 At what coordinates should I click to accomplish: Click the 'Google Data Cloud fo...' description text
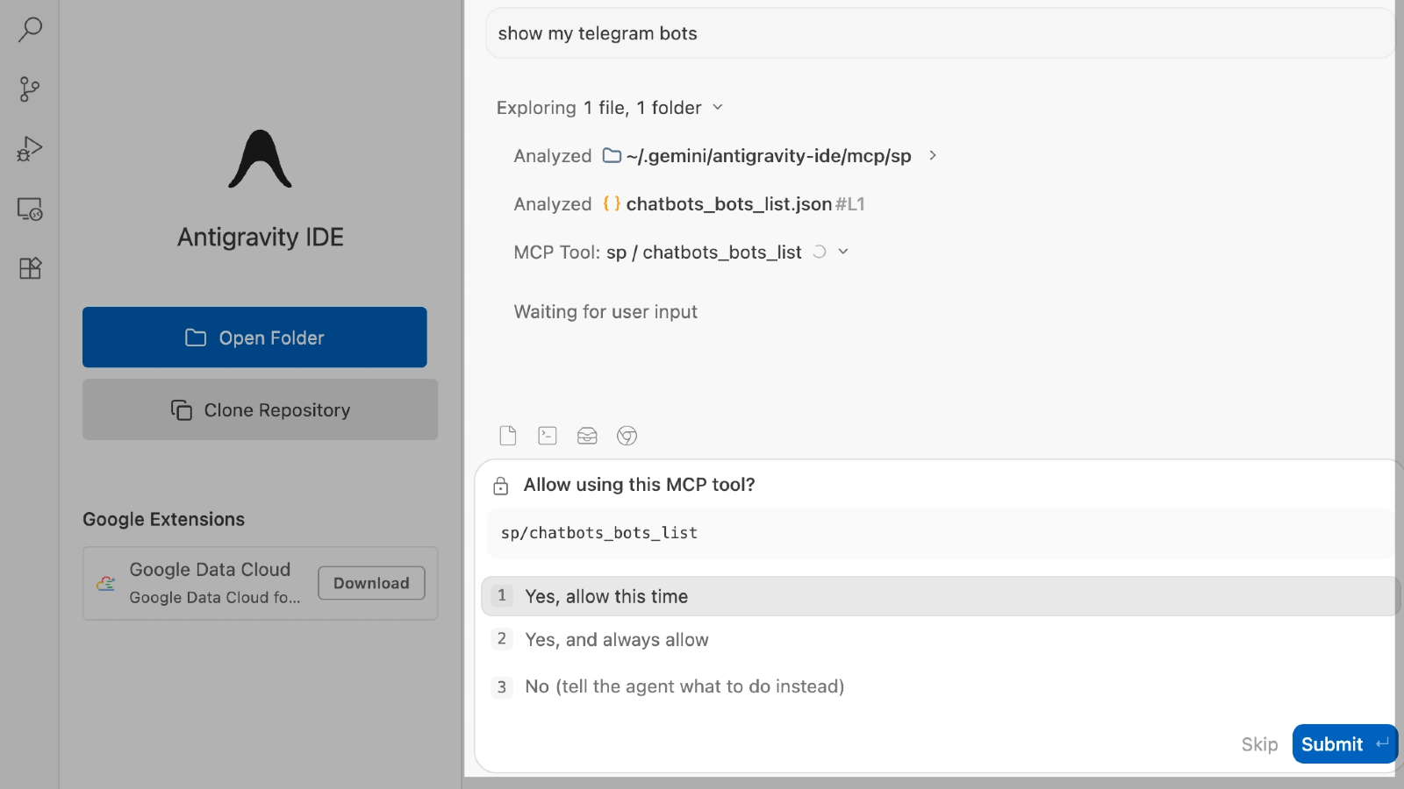215,597
